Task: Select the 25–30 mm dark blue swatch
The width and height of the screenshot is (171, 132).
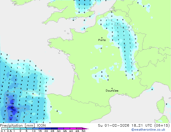Action: (x=54, y=128)
